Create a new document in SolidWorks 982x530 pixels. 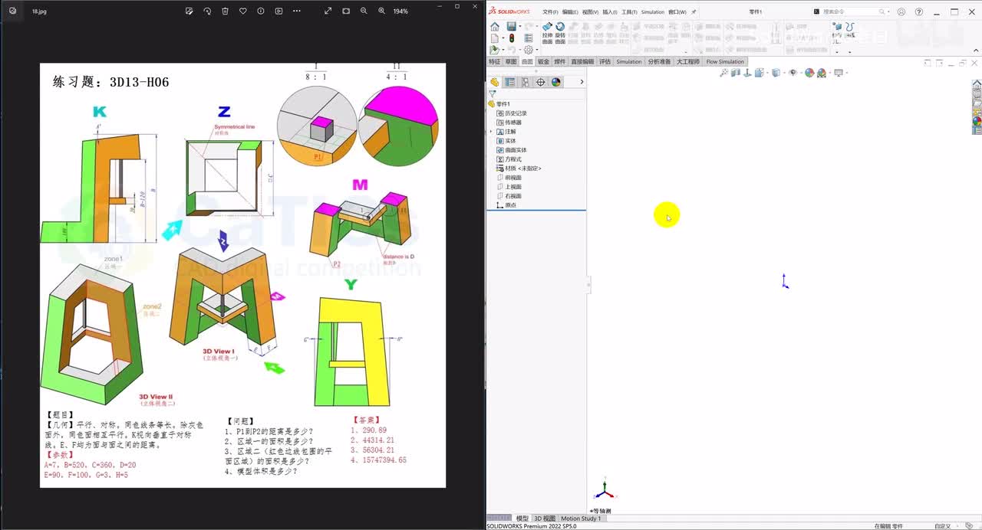[x=494, y=38]
